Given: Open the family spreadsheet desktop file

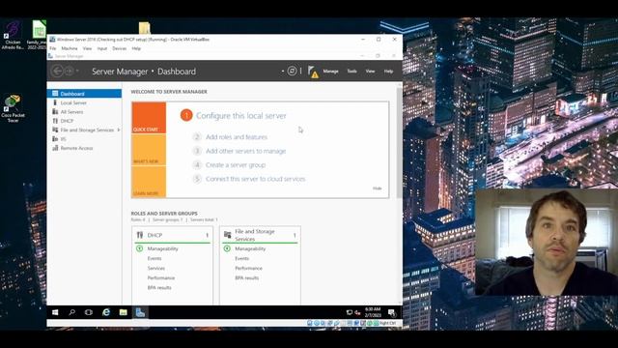Looking at the screenshot, I should [x=37, y=35].
